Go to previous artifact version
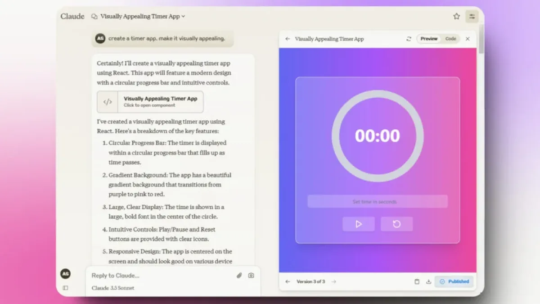 coord(288,281)
